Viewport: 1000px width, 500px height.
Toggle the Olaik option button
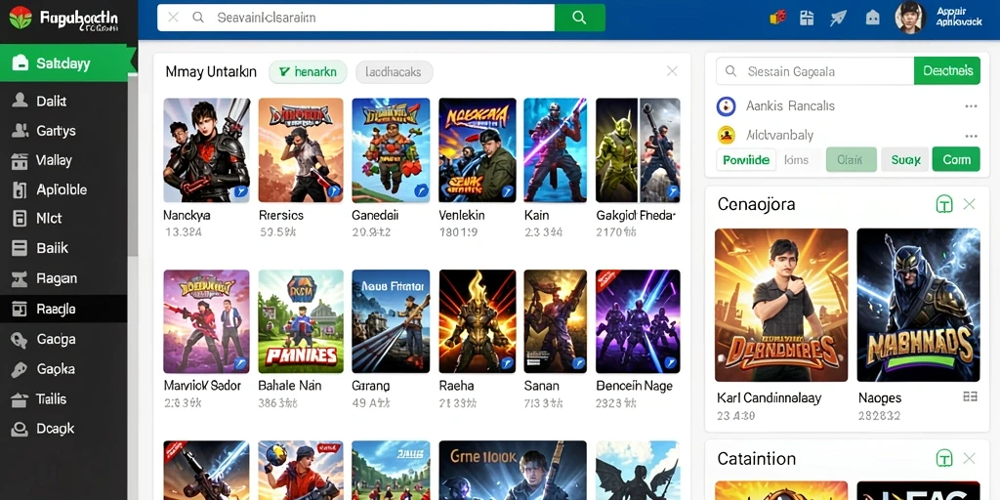point(851,159)
